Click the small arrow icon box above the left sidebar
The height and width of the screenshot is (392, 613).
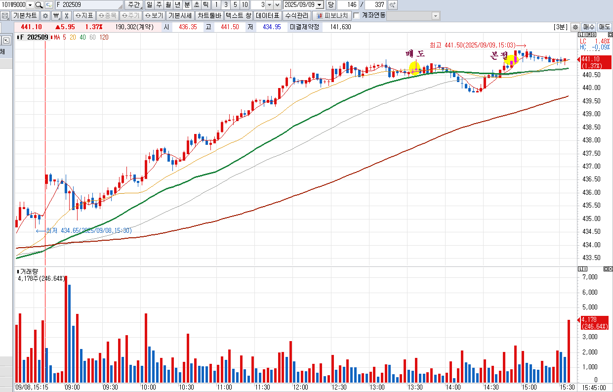6,41
